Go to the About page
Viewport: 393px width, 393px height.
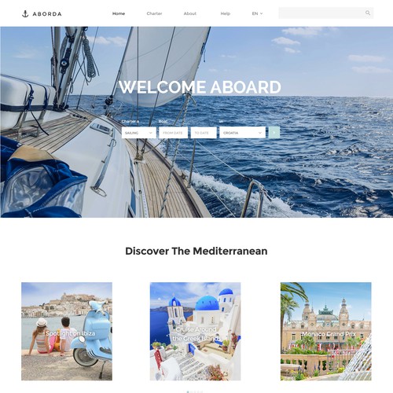(x=190, y=13)
